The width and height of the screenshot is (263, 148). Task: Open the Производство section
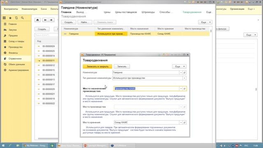point(16,47)
